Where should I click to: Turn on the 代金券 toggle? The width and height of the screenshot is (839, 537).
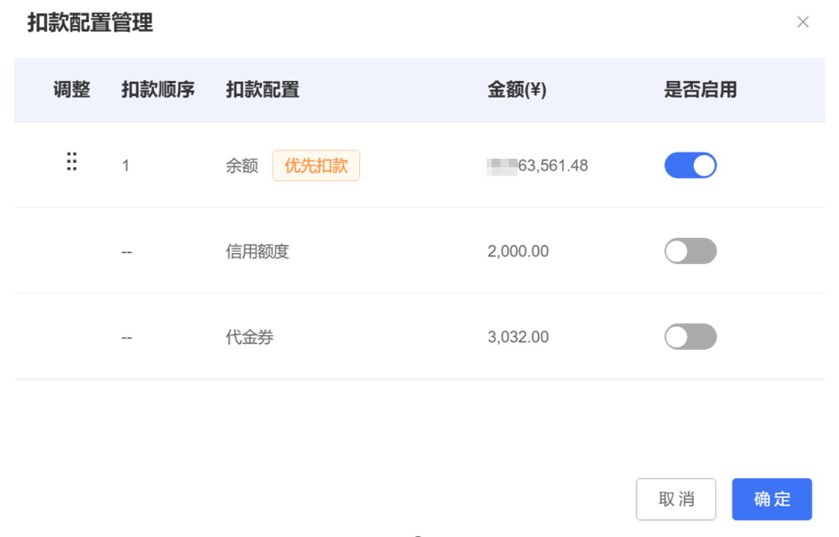[690, 337]
